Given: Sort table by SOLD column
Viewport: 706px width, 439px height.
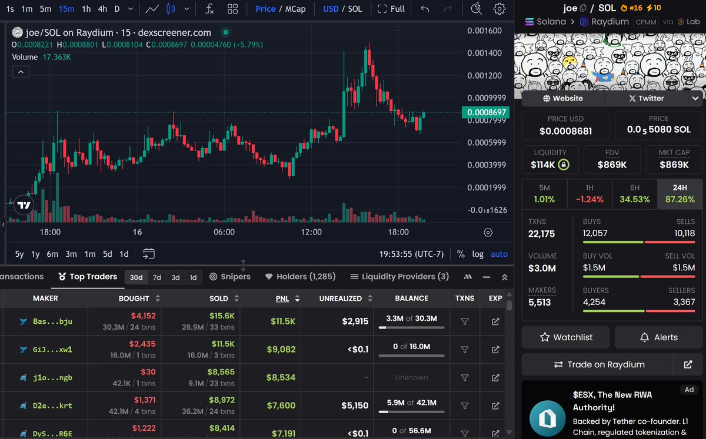Looking at the screenshot, I should 223,299.
